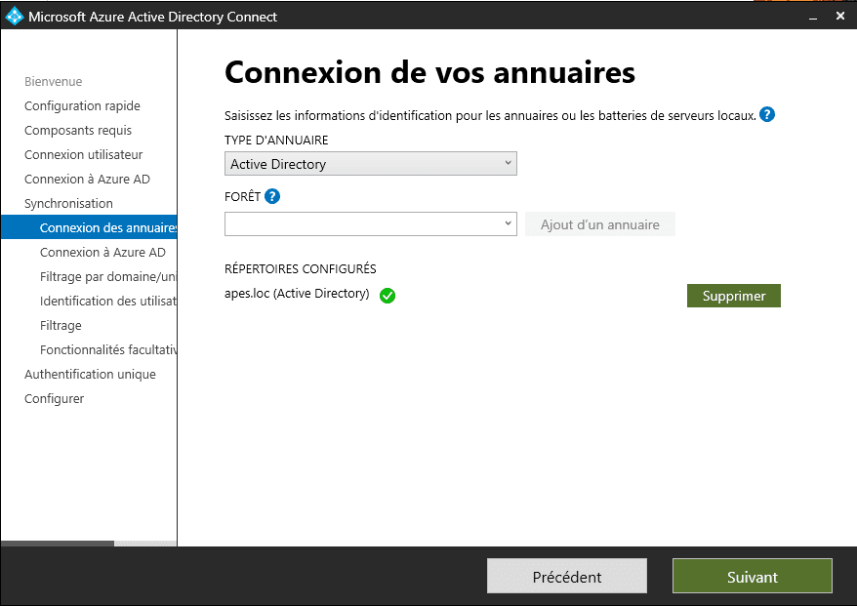Click the sidebar horizontal scrollbar

point(58,543)
